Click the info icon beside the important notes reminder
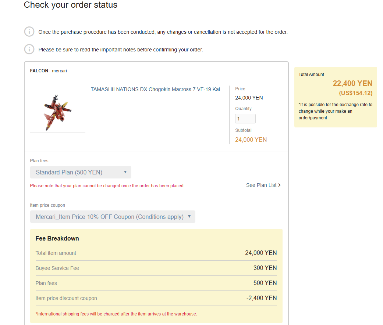Screen dimensions: 383x325 (x=29, y=49)
